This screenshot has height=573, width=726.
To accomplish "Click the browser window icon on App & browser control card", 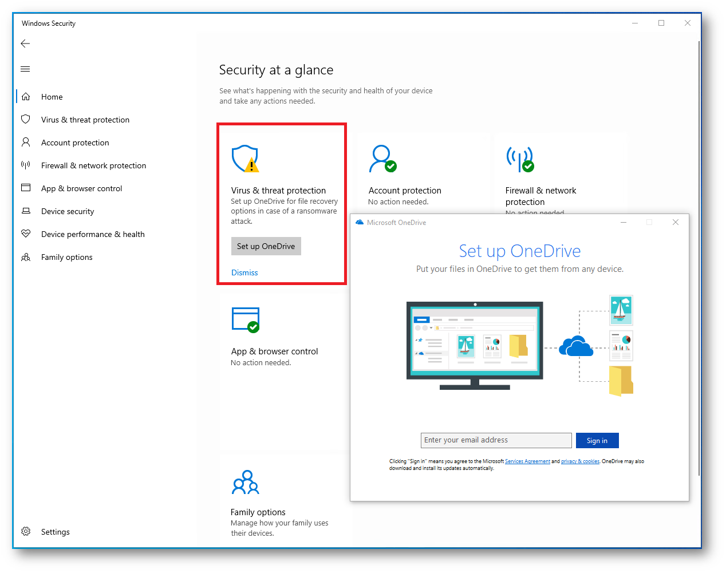I will (246, 319).
